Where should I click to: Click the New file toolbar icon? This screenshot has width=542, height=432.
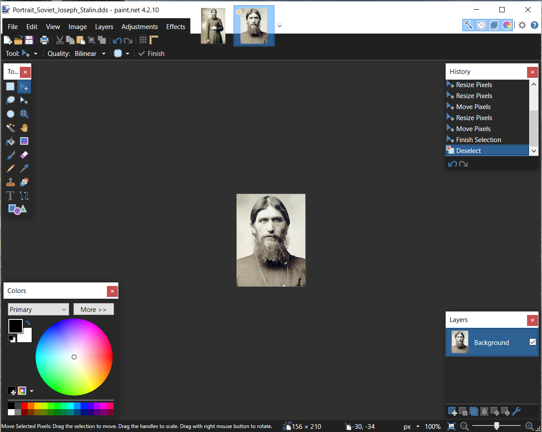(8, 40)
